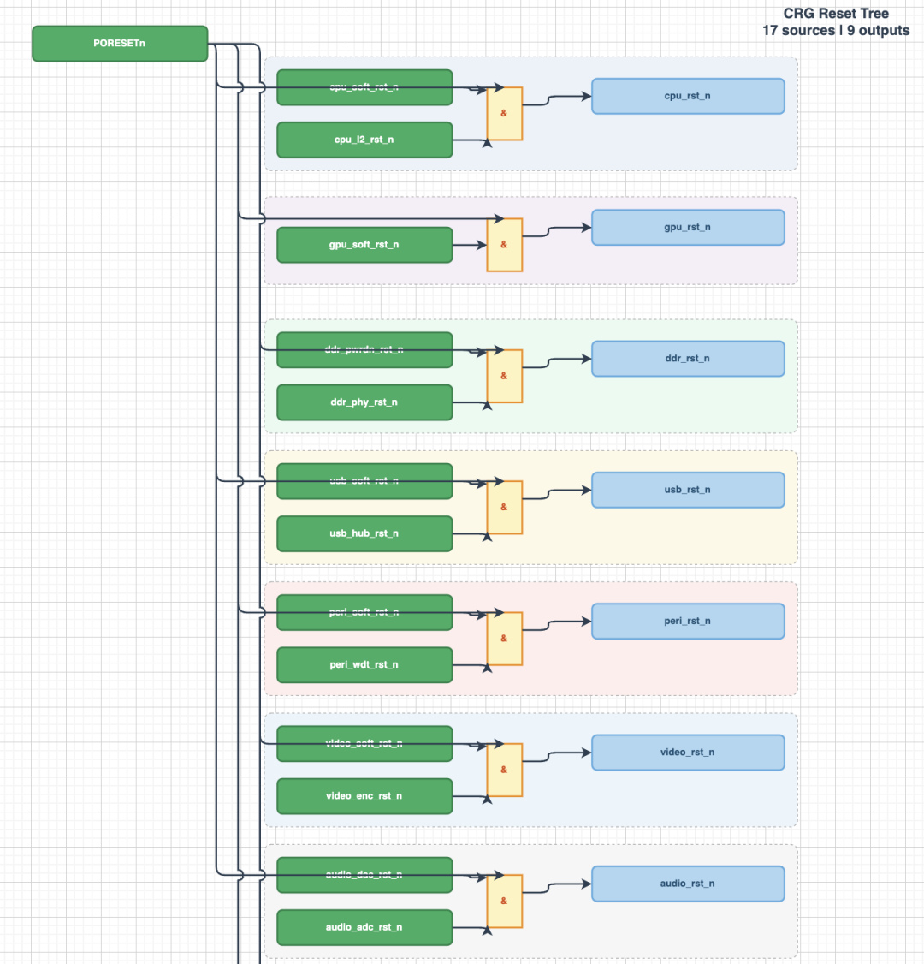Viewport: 924px width, 964px height.
Task: Click the AND gate feeding cpu_rst_n
Action: (505, 114)
